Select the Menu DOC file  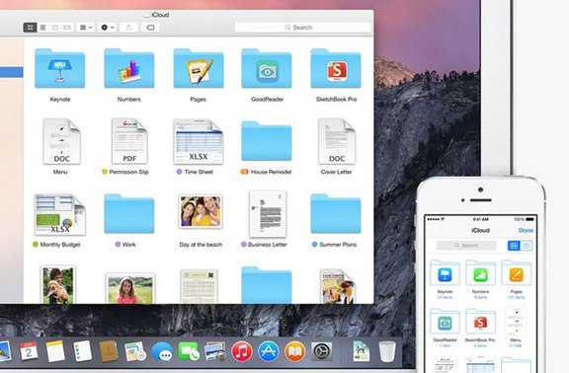61,141
